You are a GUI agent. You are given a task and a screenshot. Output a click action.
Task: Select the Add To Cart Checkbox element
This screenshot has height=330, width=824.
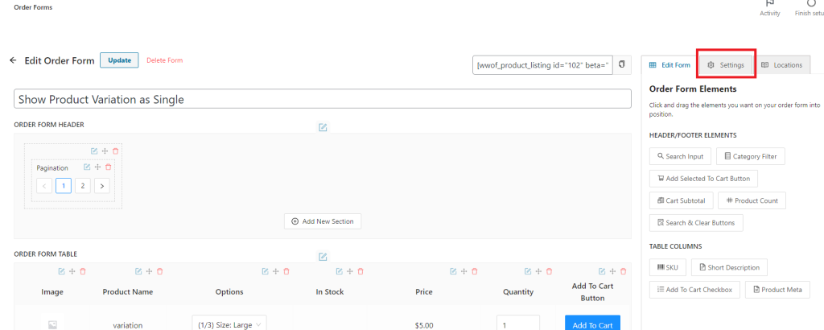pos(694,290)
